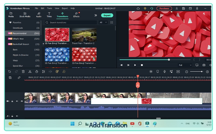Click the render preview icon in timeline toolbar
216x134 pixels.
(x=151, y=72)
